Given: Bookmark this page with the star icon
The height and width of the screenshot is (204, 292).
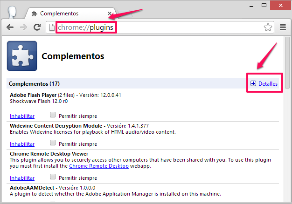Looking at the screenshot, I should pyautogui.click(x=268, y=27).
